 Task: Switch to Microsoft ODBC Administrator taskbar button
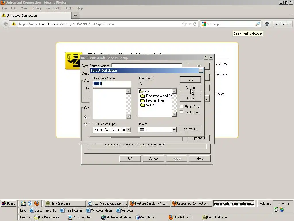pos(234,203)
